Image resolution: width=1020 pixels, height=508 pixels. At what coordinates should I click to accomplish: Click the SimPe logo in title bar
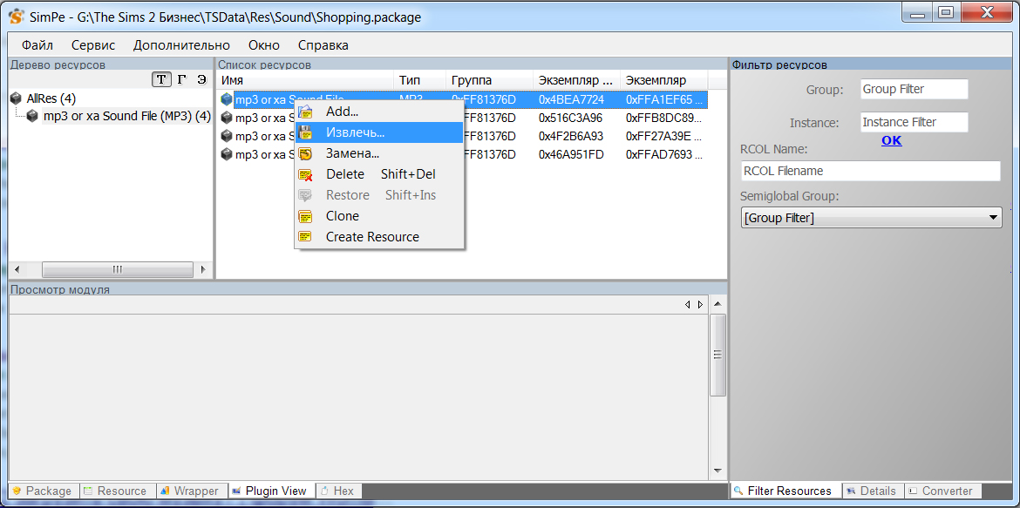[16, 17]
